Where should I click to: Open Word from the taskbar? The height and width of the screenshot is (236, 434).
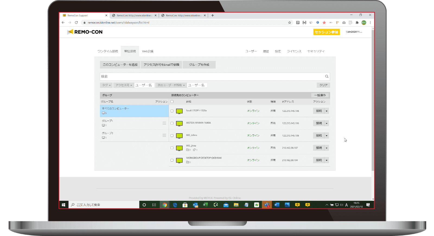click(x=277, y=205)
